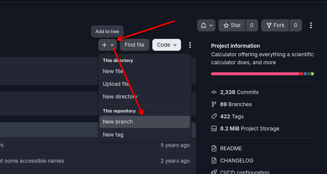Click the Find file button
This screenshot has height=174, width=327.
click(134, 45)
